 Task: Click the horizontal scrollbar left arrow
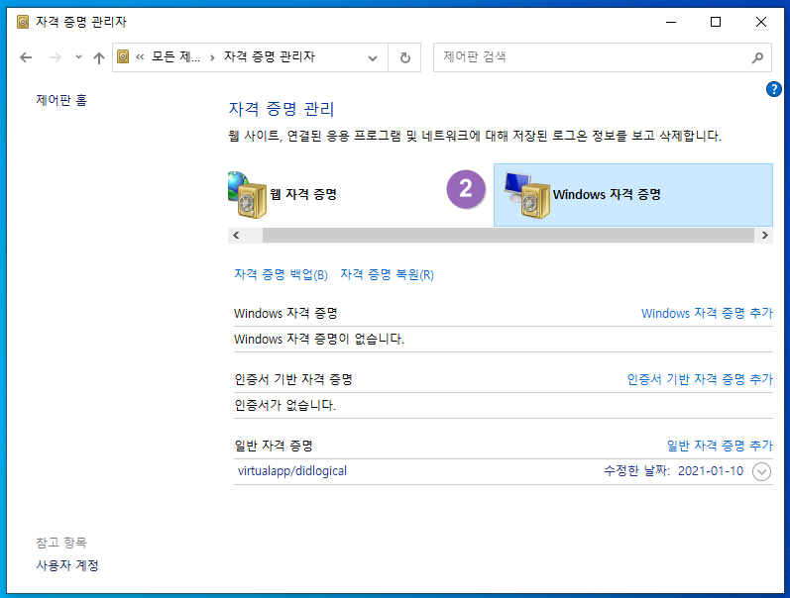pyautogui.click(x=236, y=235)
